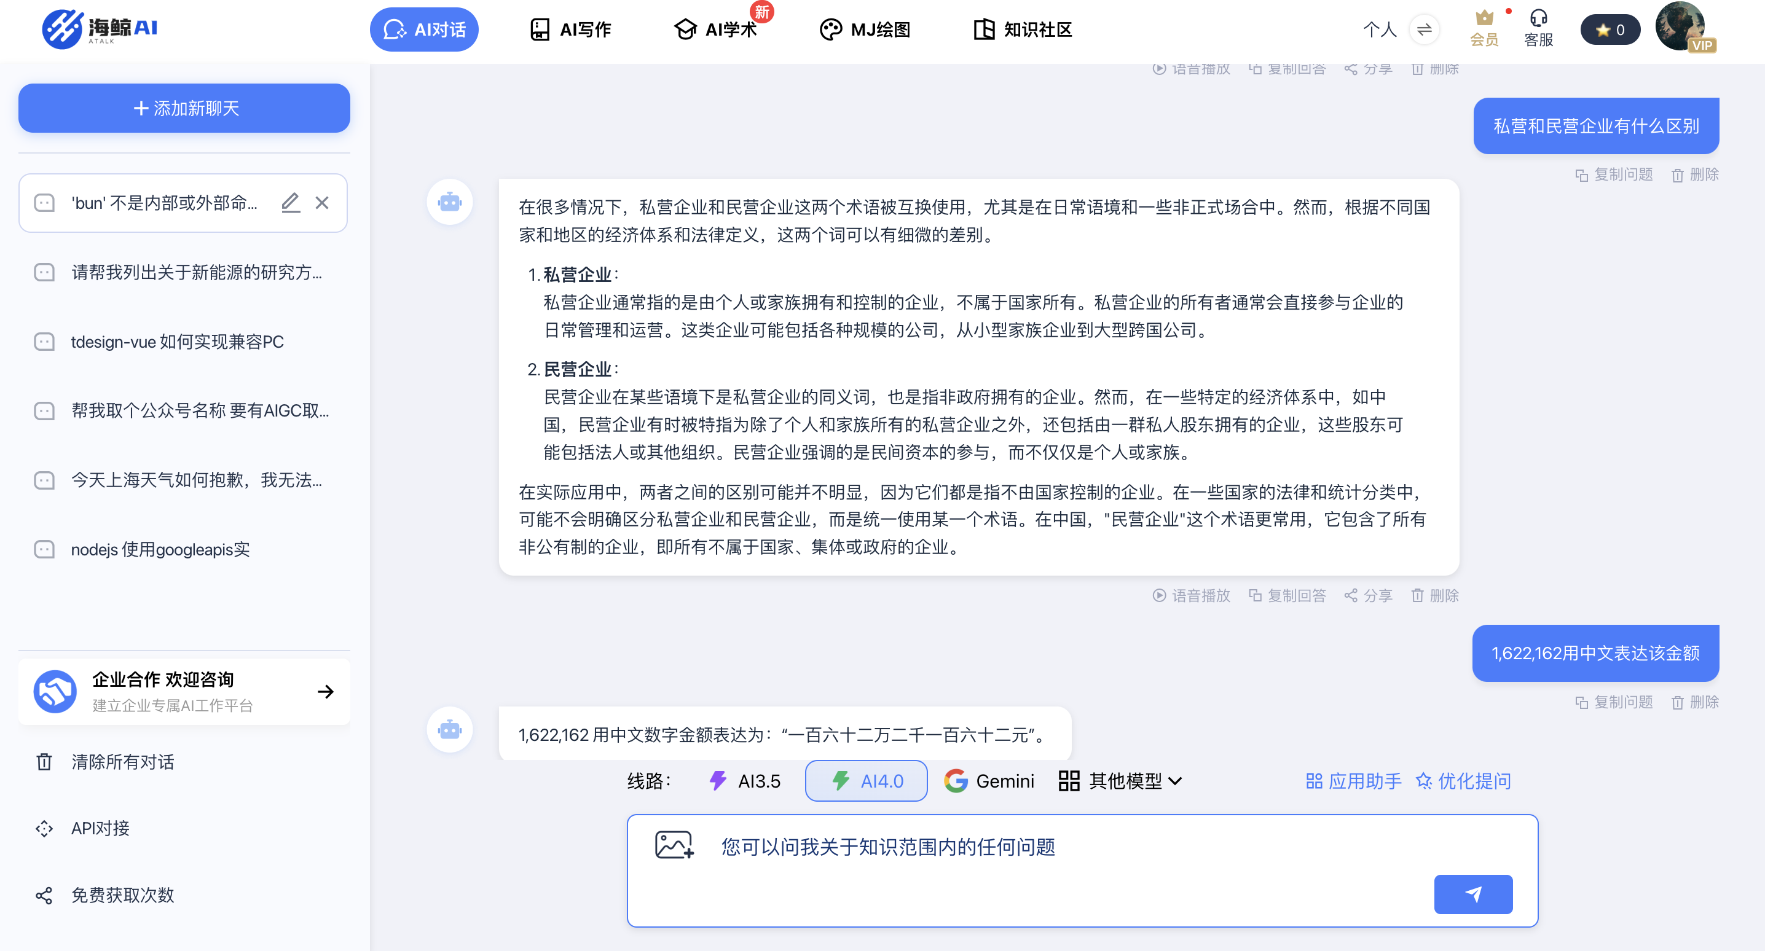Copy the question 1,622,162用中文表达该金额
Screen dimensions: 1765x951
tap(1614, 702)
